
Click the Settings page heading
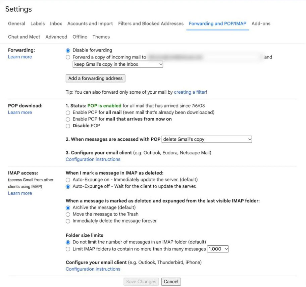coord(18,9)
